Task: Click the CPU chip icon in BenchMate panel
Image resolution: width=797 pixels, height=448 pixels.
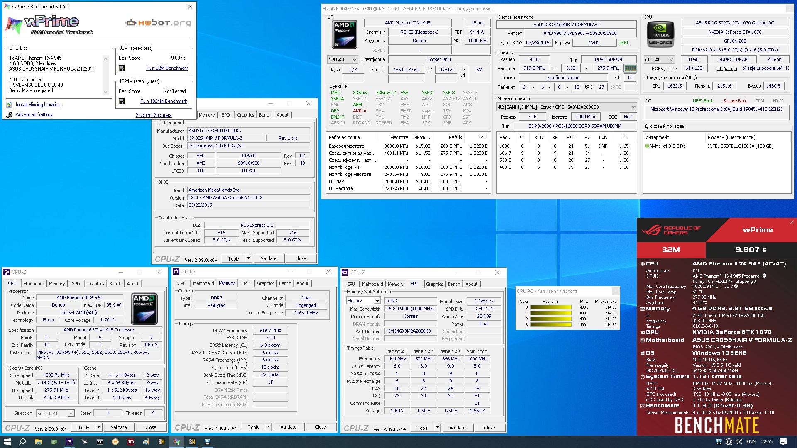Action: pyautogui.click(x=643, y=264)
